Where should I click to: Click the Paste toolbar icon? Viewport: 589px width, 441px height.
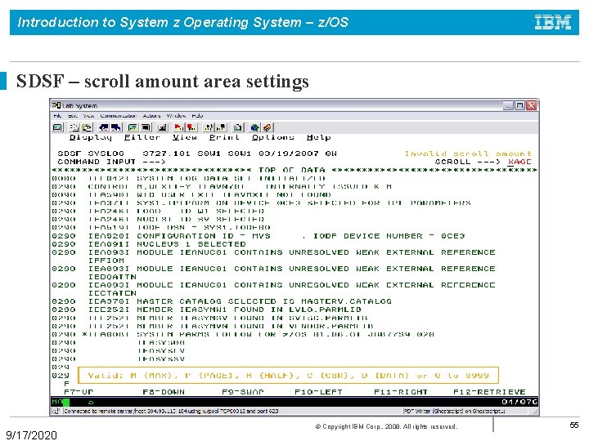click(x=88, y=128)
